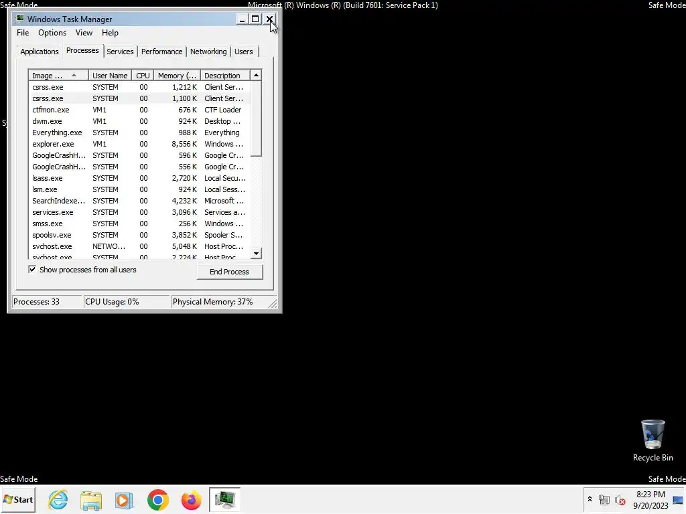Screen dimensions: 686x514
Task: Click the process list scroll down arrow
Action: click(256, 253)
